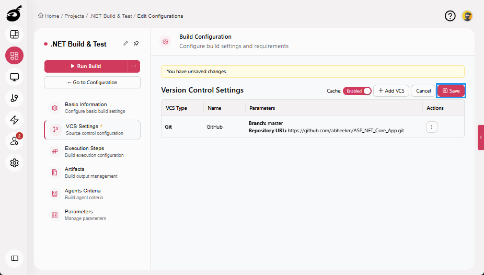
Task: Click Go to Configuration button
Action: tap(92, 83)
